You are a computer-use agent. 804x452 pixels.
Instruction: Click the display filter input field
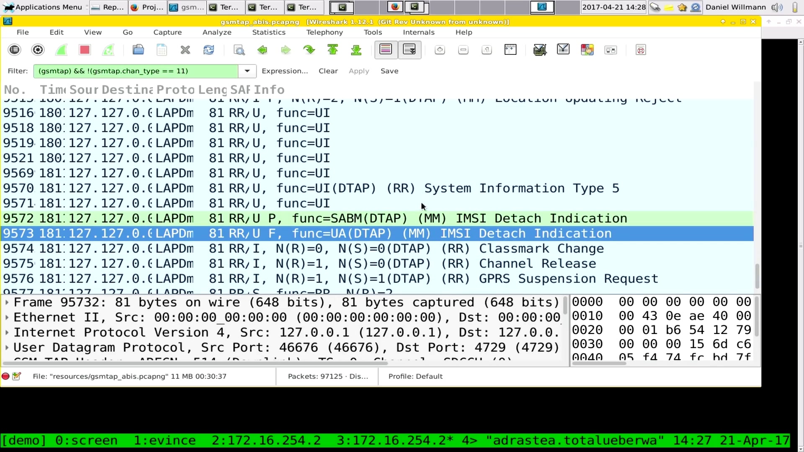[136, 71]
